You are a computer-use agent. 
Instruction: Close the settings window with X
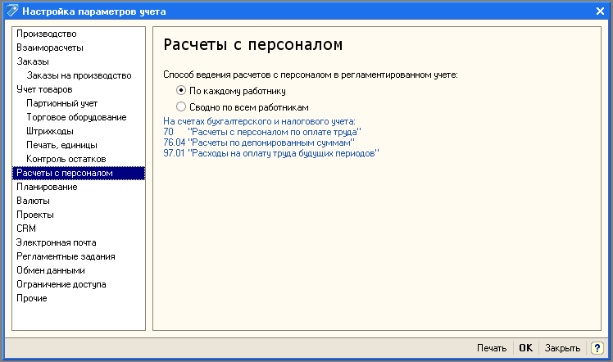coord(600,11)
